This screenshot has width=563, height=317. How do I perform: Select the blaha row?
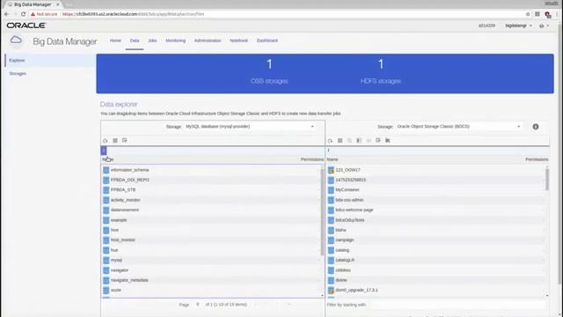tap(436, 230)
